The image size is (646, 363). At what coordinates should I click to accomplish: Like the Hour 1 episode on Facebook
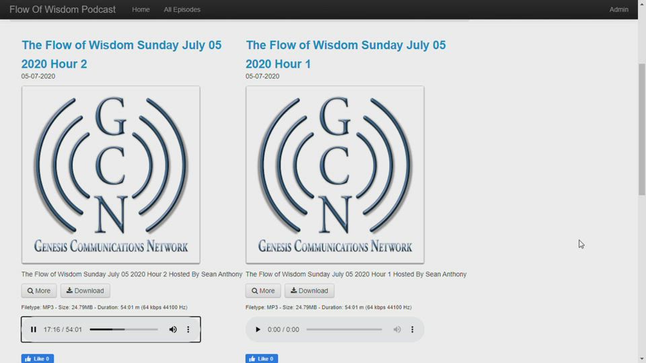pos(262,359)
